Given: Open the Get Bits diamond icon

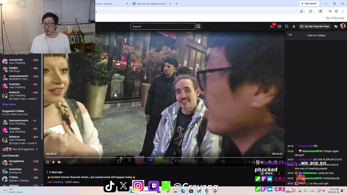Looking at the screenshot, I should (x=294, y=26).
